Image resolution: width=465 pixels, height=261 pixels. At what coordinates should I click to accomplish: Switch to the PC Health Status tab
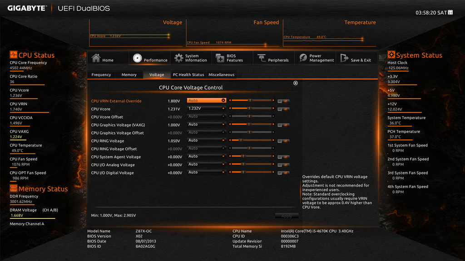[188, 75]
